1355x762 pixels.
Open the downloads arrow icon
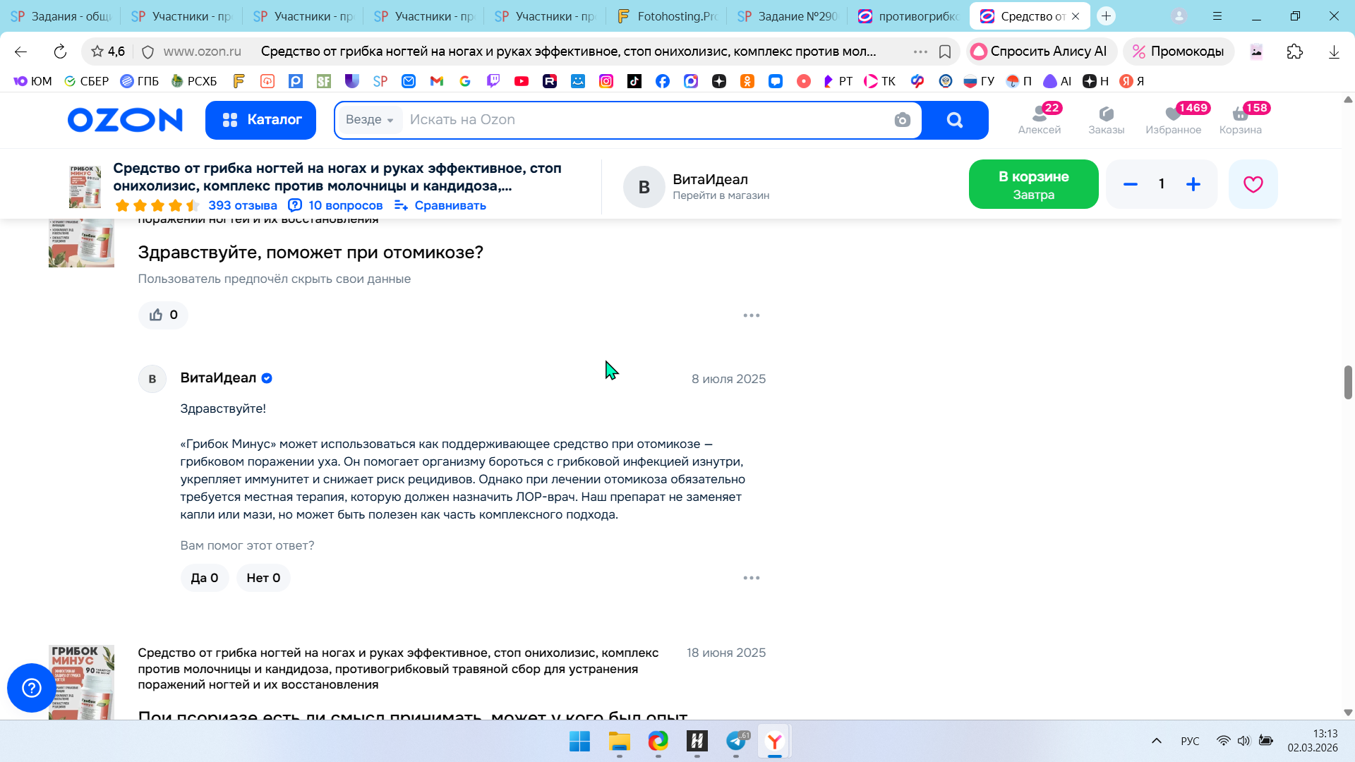click(1333, 52)
